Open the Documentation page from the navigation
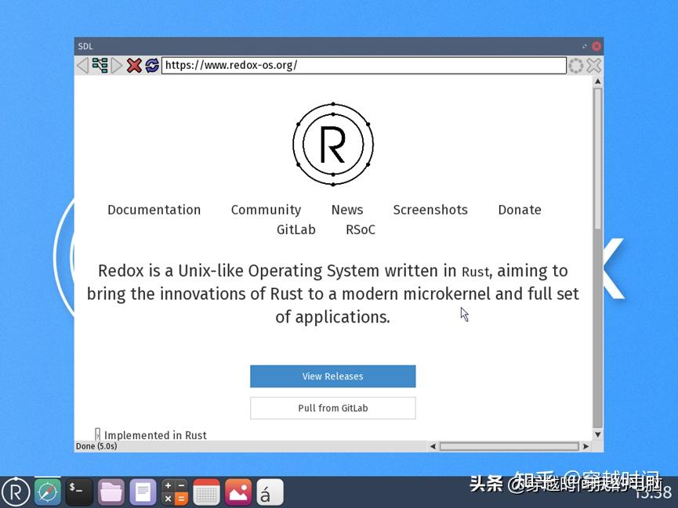Screen dimensions: 678x508 pos(154,210)
